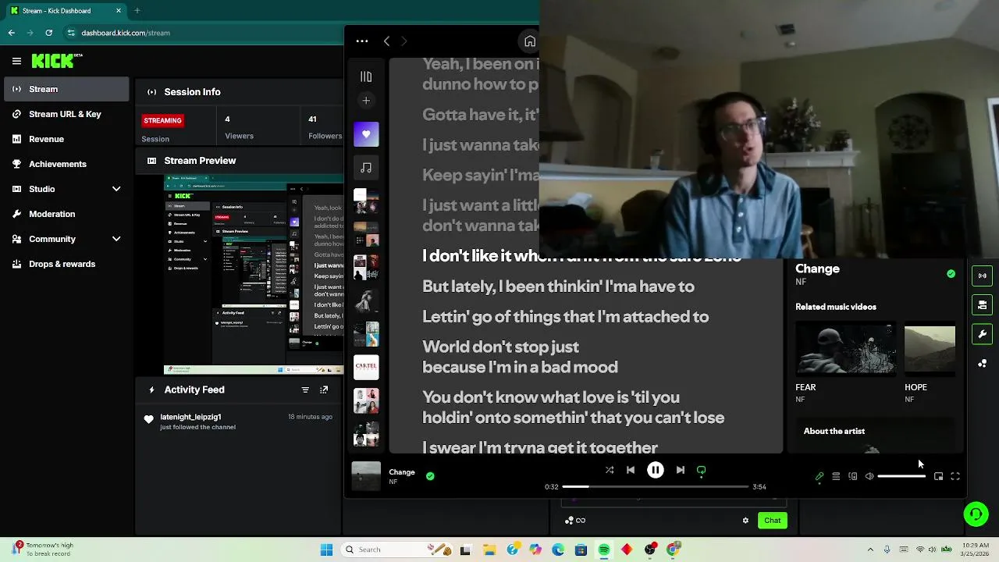The width and height of the screenshot is (999, 562).
Task: Click the lyric line 'Lettin' go of things'
Action: tap(565, 316)
